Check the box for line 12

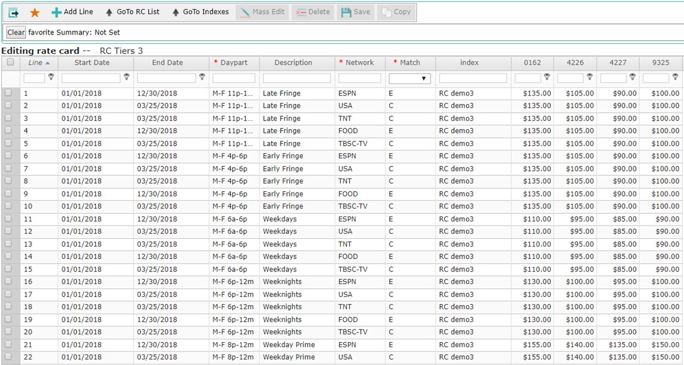click(x=8, y=231)
